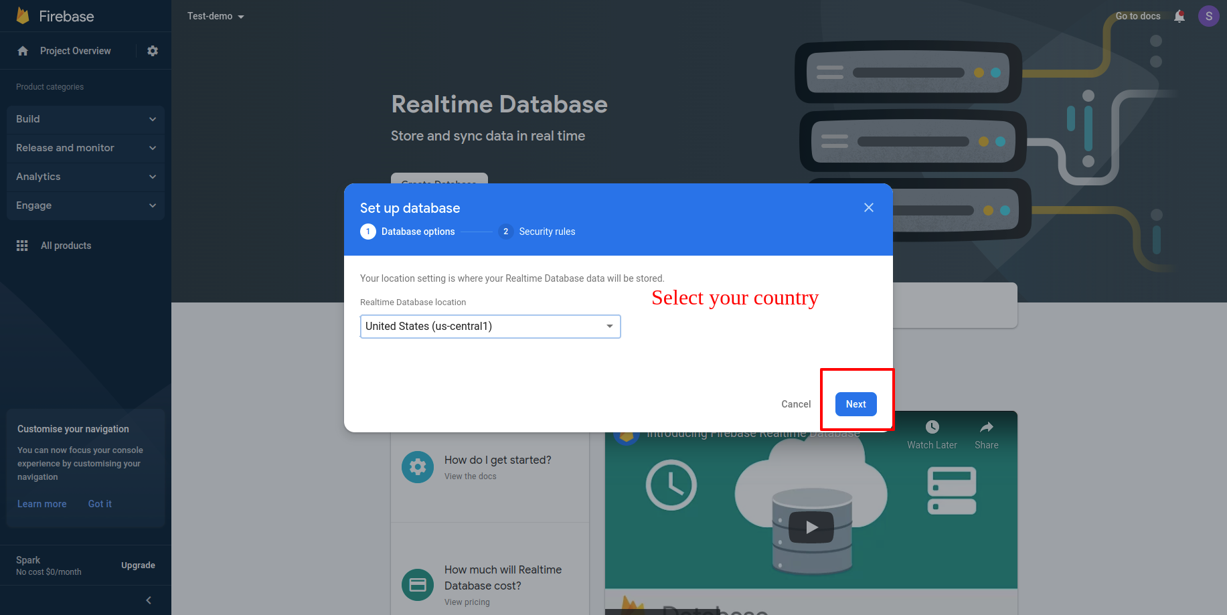Expand the Build category
The image size is (1227, 615).
tap(86, 119)
